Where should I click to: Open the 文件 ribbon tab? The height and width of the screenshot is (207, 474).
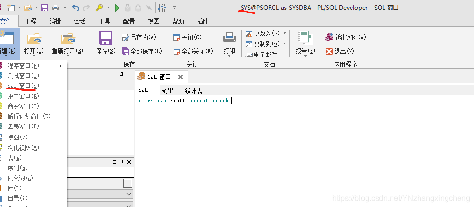click(6, 21)
